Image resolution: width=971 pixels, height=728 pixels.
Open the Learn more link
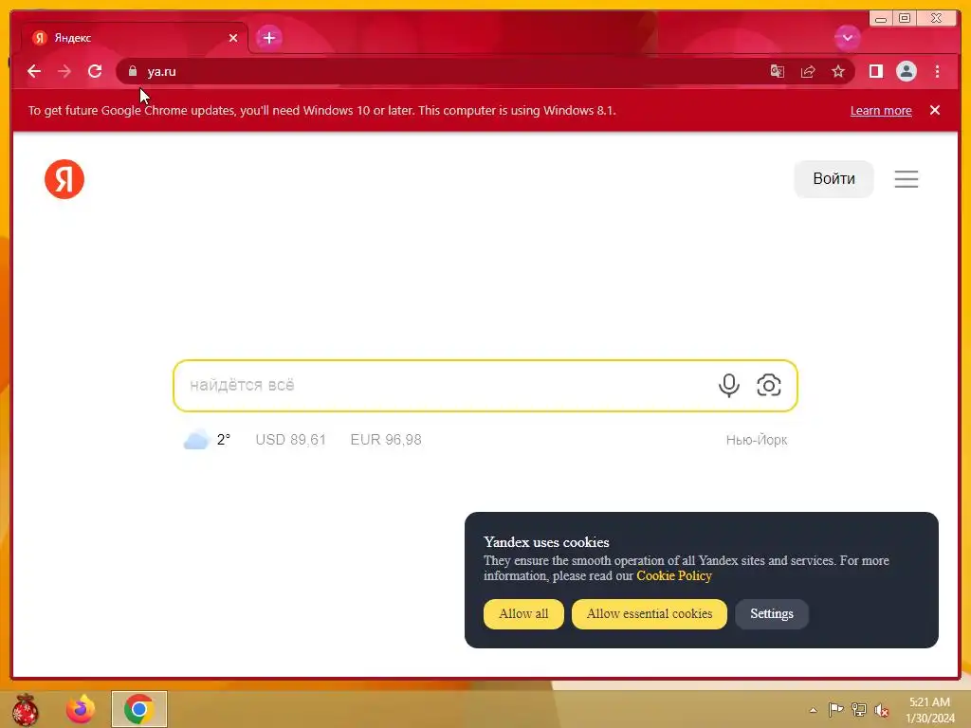pyautogui.click(x=881, y=110)
